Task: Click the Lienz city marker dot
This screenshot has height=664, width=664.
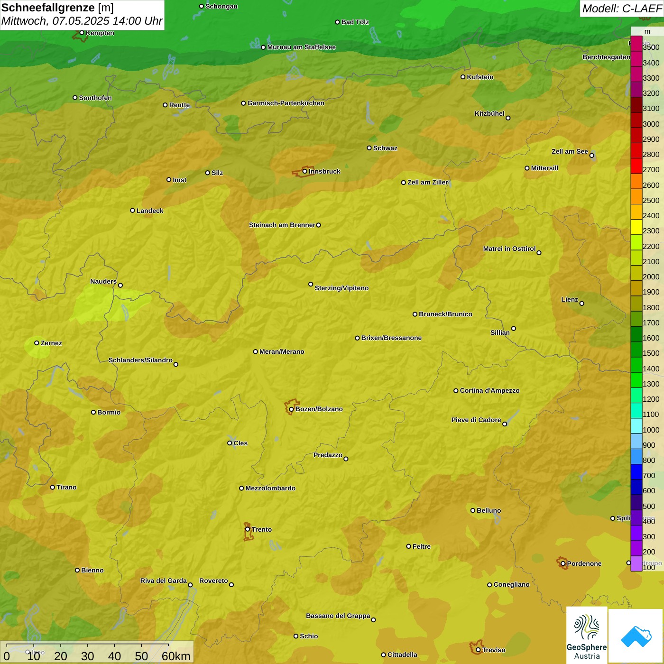Action: pyautogui.click(x=582, y=304)
